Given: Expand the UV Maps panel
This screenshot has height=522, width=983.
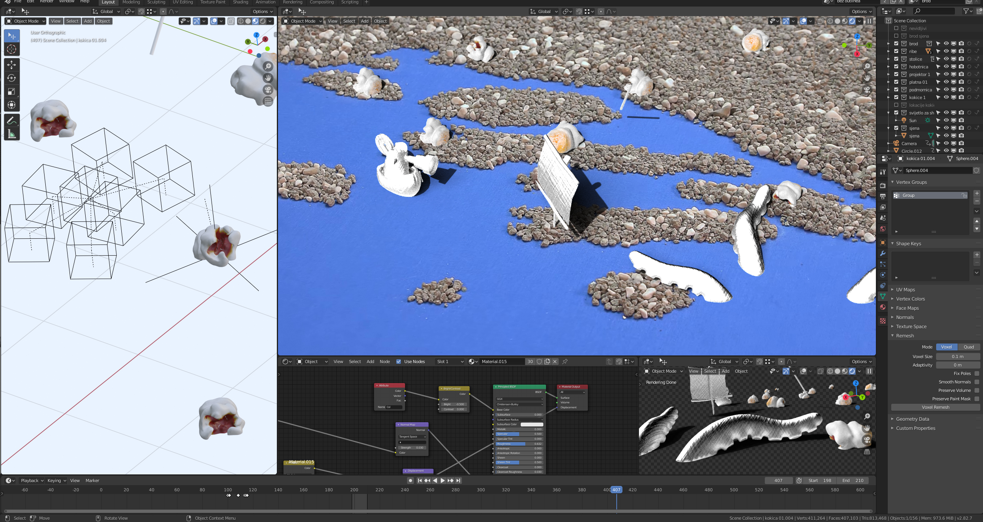Looking at the screenshot, I should pyautogui.click(x=905, y=290).
